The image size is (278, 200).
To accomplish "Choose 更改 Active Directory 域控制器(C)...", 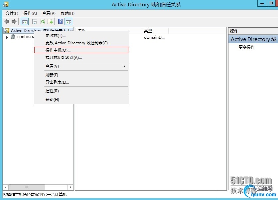I will click(x=81, y=43).
